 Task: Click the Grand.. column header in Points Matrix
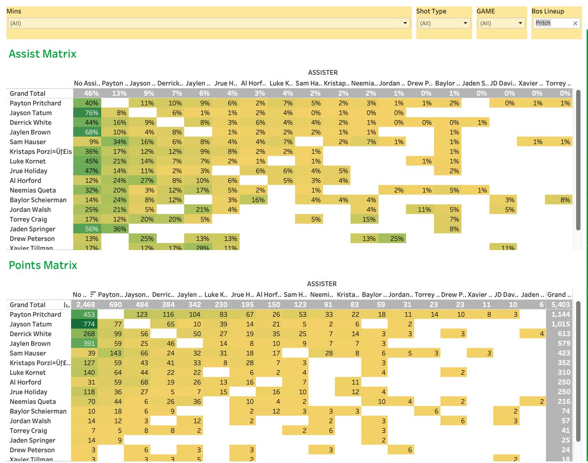click(559, 295)
